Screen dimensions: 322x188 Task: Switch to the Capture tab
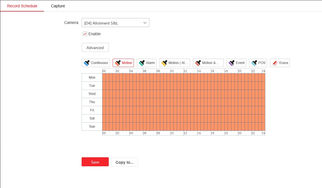click(58, 6)
